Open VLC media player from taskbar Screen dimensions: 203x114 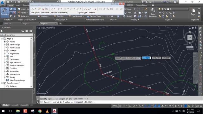click(x=47, y=111)
